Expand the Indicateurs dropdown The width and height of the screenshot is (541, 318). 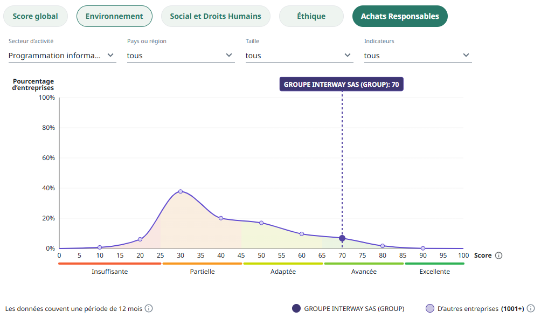[x=418, y=55]
